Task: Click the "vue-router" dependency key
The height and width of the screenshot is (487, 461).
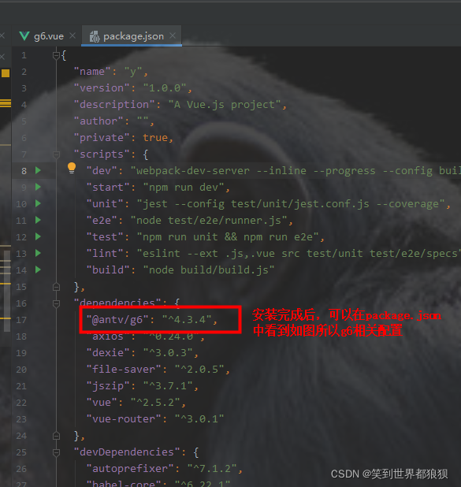Action: 124,419
